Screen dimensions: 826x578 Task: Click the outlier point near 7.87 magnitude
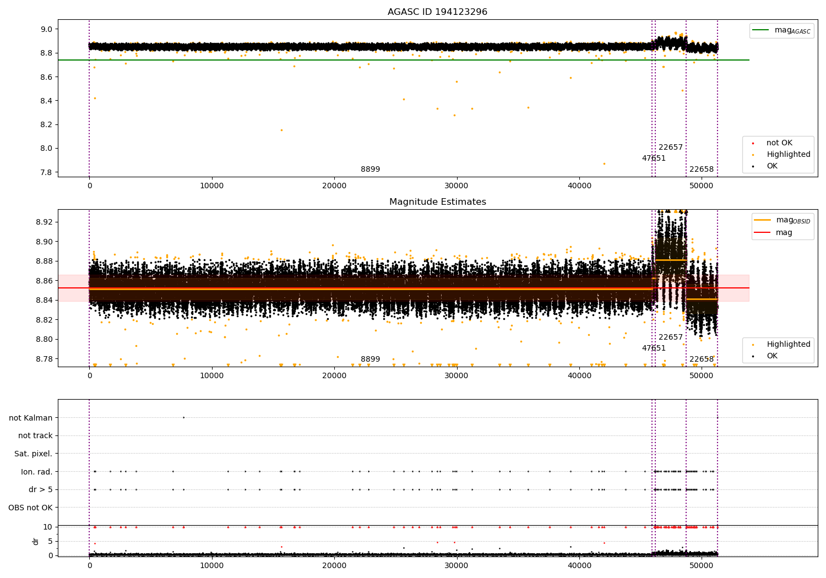604,163
